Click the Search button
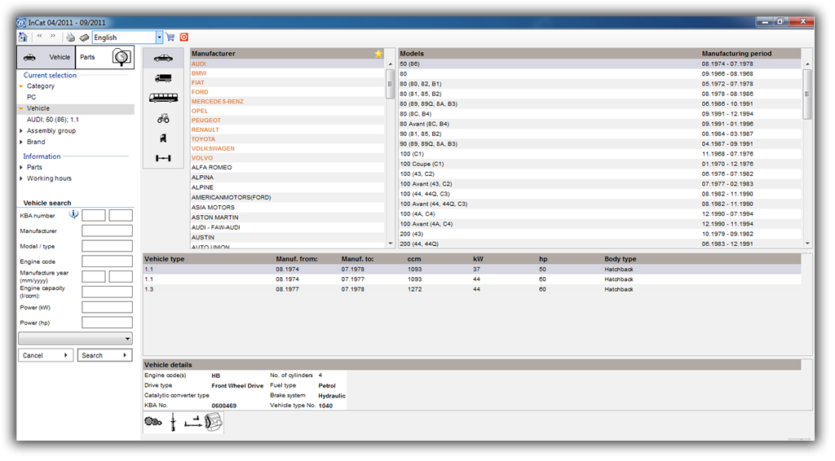The width and height of the screenshot is (835, 461). (x=104, y=355)
